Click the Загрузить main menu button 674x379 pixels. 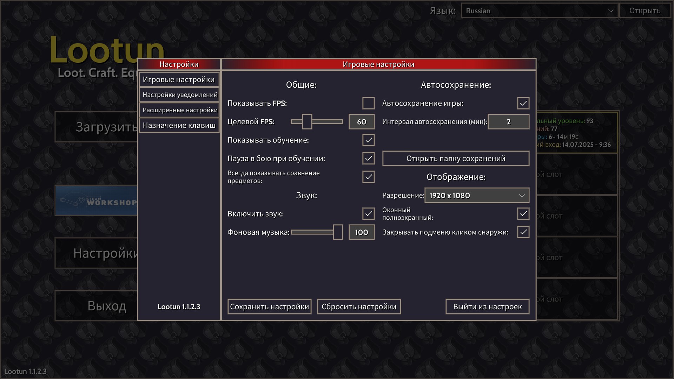coord(96,127)
